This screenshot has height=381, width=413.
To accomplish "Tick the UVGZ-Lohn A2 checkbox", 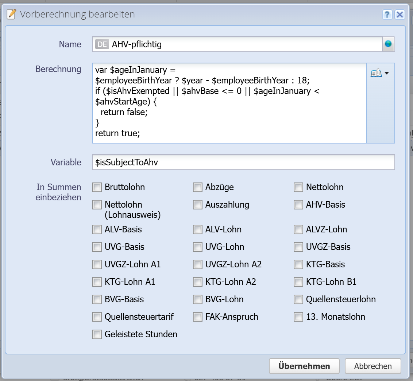I will [x=198, y=264].
